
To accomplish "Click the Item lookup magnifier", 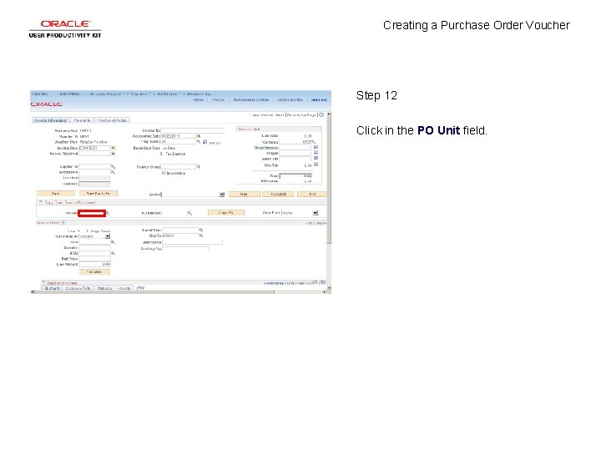I will [x=113, y=242].
